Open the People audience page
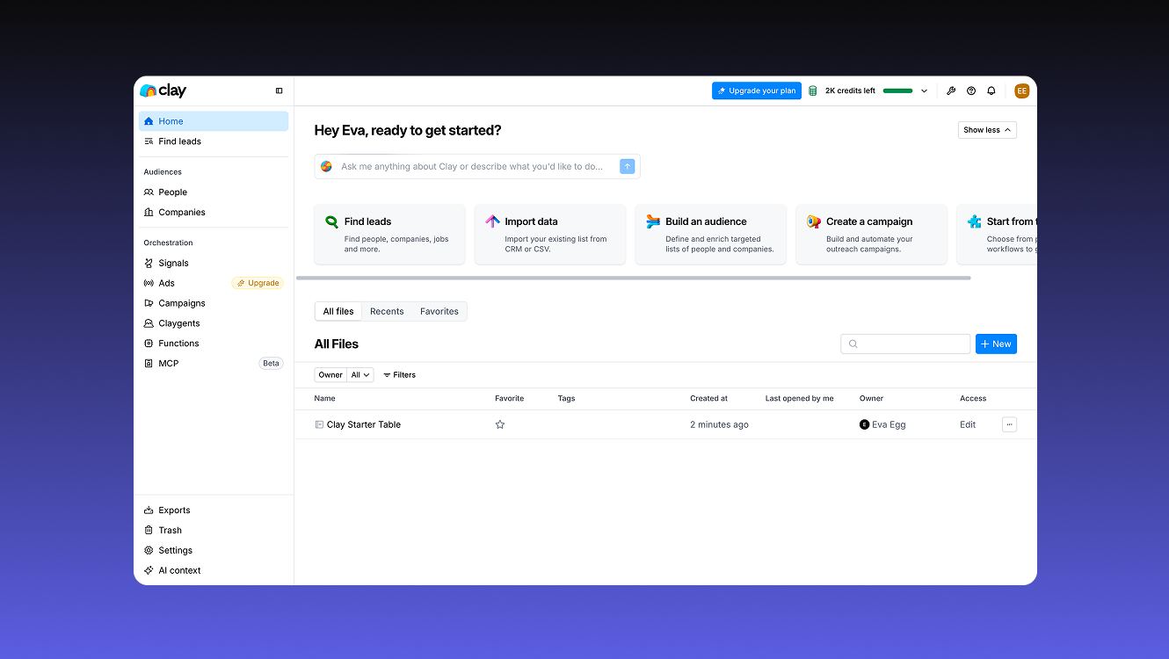 coord(214,192)
